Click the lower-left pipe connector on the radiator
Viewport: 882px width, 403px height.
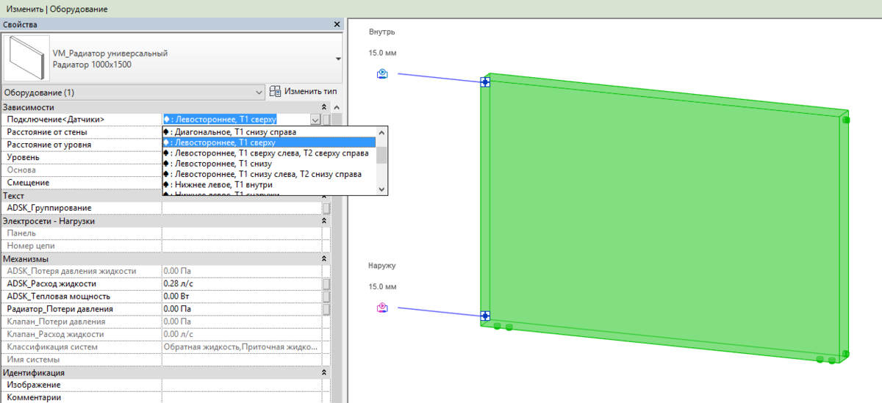pyautogui.click(x=485, y=316)
